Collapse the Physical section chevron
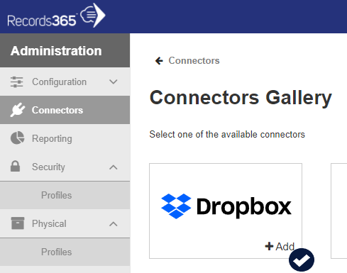The width and height of the screenshot is (347, 273). 114,224
